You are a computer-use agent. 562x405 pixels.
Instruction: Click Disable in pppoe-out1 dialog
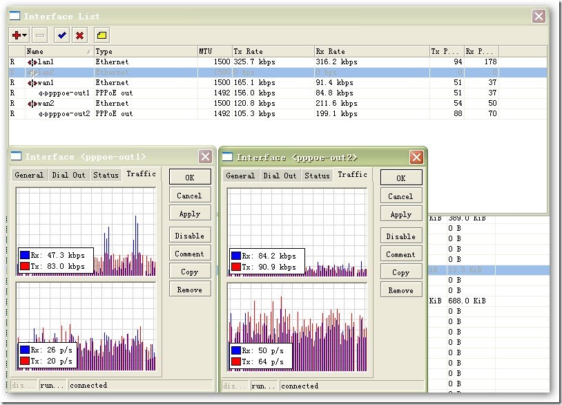tap(190, 236)
